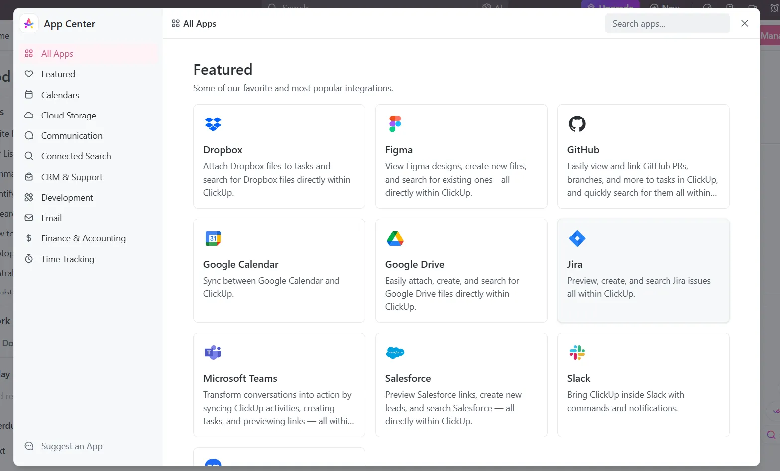Click the Featured heart icon

pos(29,74)
